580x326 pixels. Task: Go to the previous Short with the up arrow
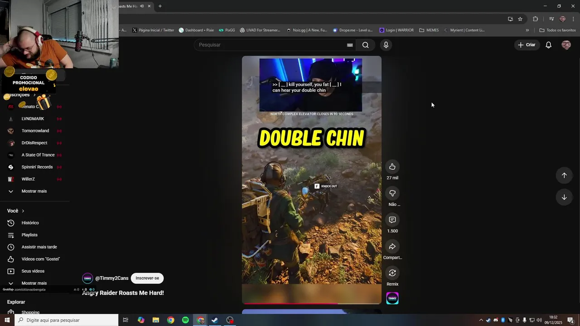point(564,175)
